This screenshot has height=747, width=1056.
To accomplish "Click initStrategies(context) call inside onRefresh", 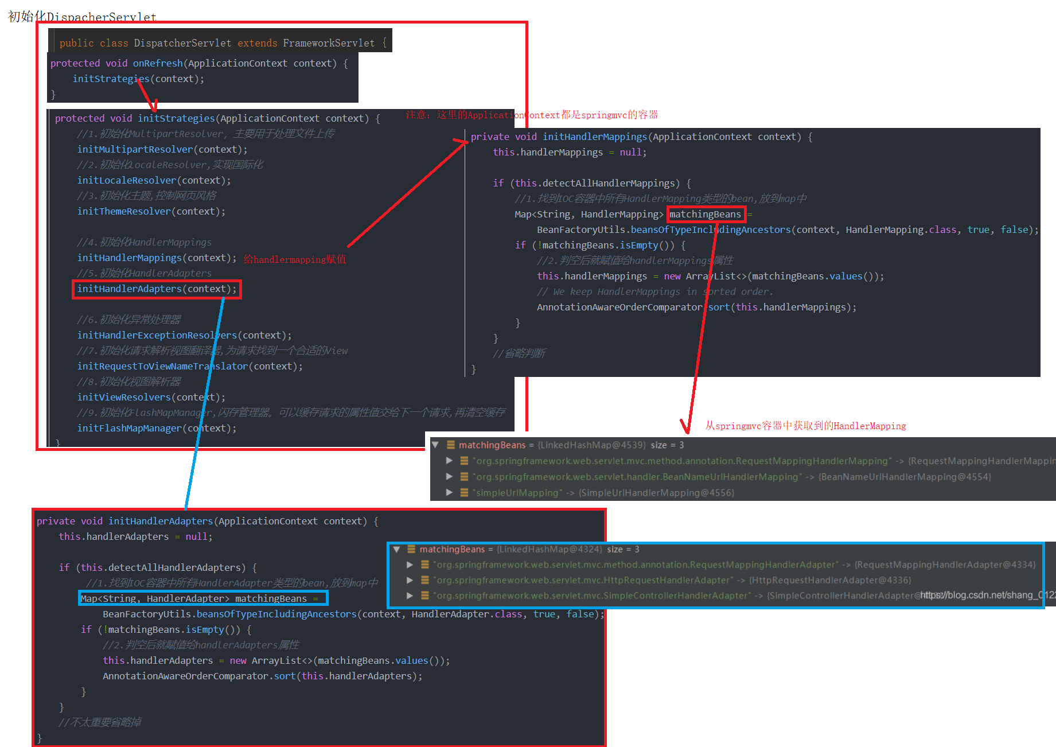I will pos(138,79).
